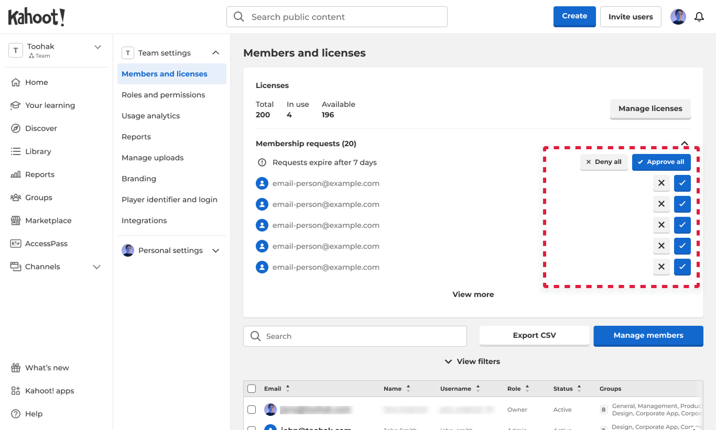This screenshot has height=430, width=716.
Task: Click the Kahoot! logo
Action: [x=37, y=17]
